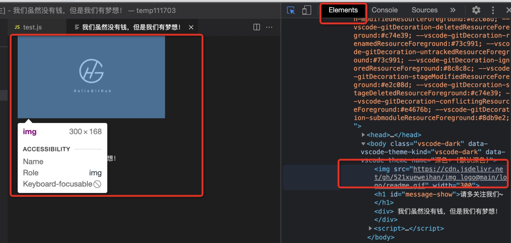Collapse the body element node
The width and height of the screenshot is (511, 243).
click(363, 143)
